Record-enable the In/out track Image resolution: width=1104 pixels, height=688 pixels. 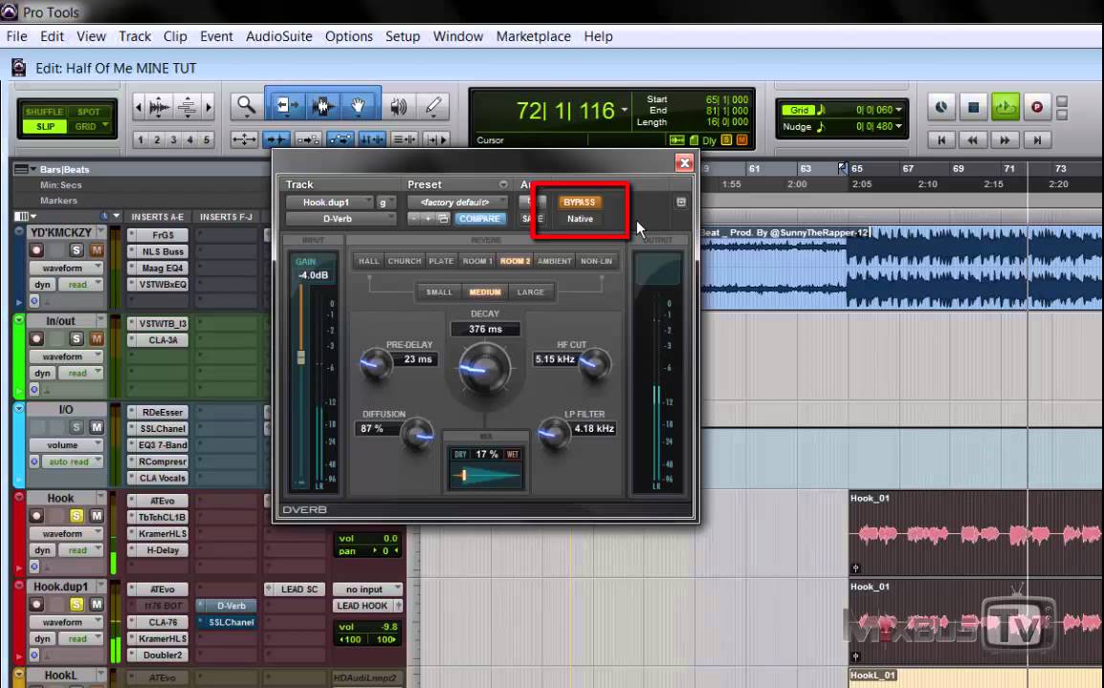pos(36,338)
